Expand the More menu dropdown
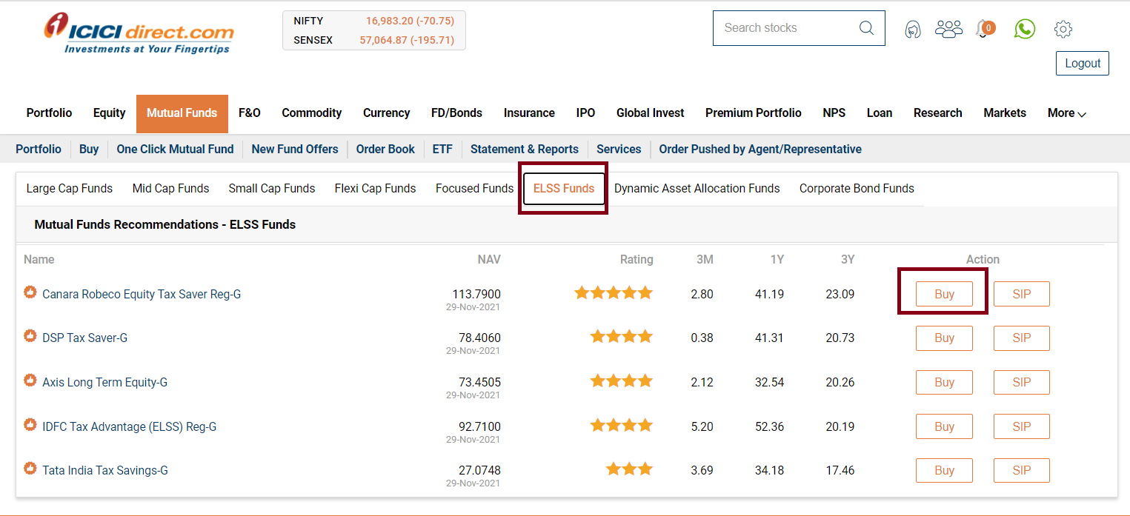1130x516 pixels. click(x=1066, y=113)
